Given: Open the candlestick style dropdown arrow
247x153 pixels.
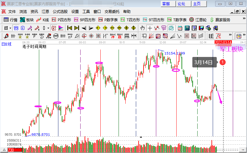Looking at the screenshot, I should 48,28.
